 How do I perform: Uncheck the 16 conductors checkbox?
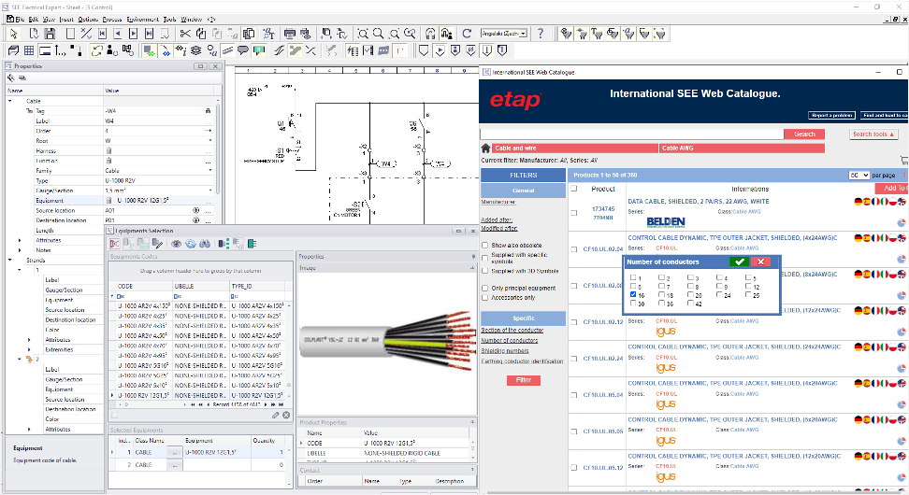(x=633, y=295)
